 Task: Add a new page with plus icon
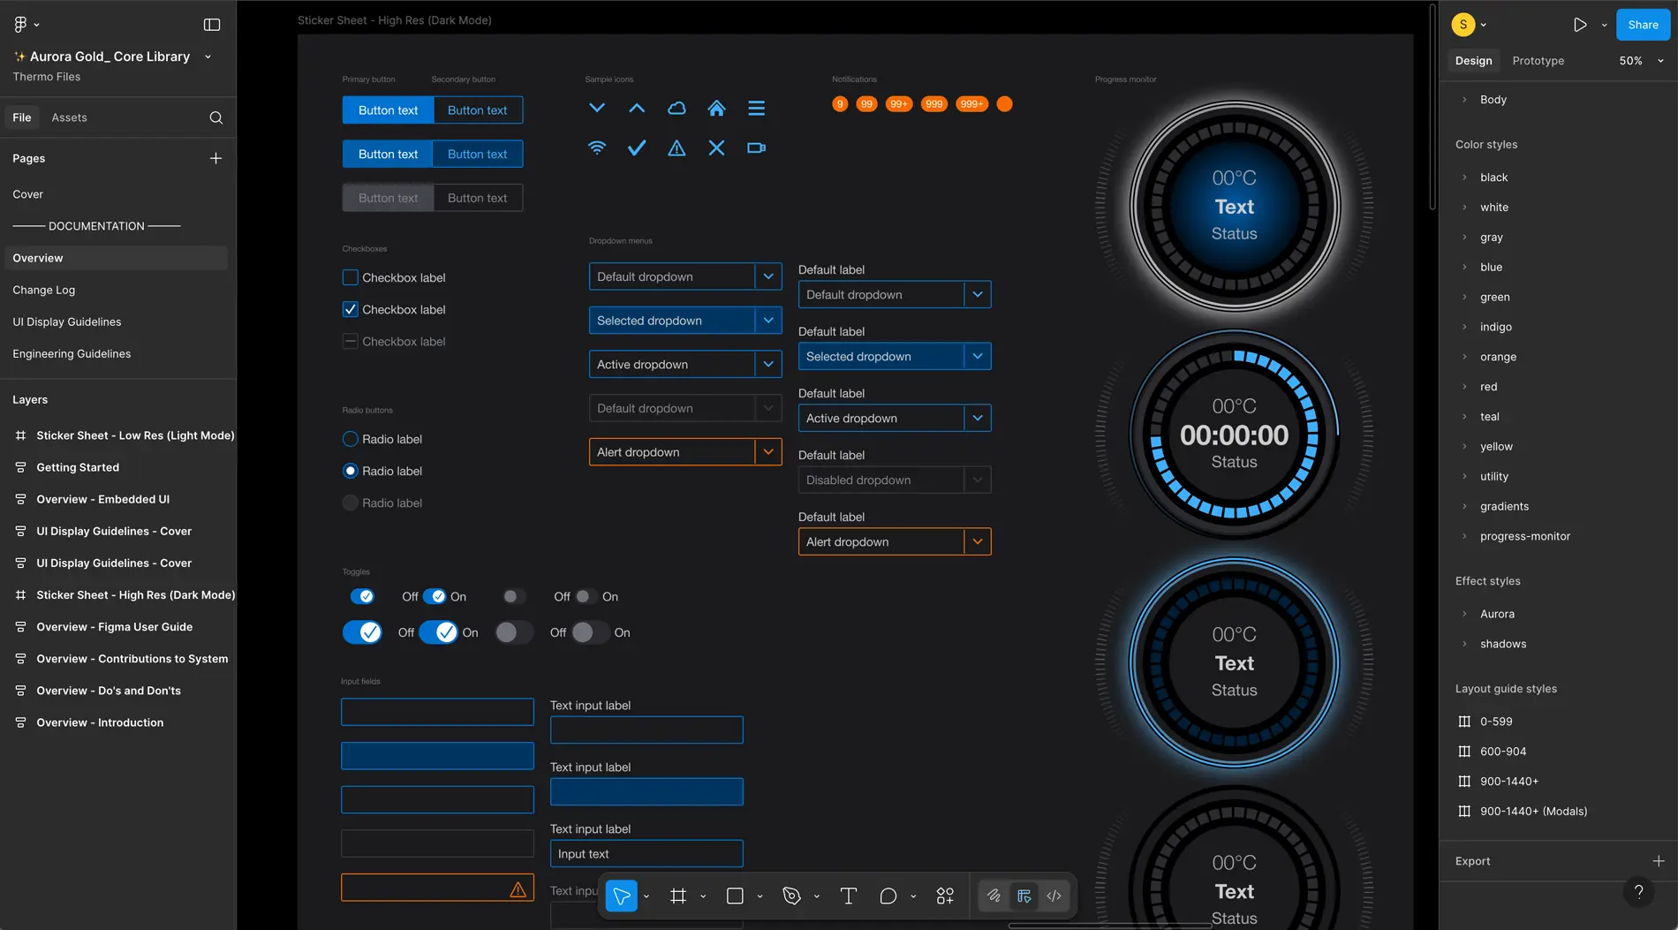click(x=215, y=158)
